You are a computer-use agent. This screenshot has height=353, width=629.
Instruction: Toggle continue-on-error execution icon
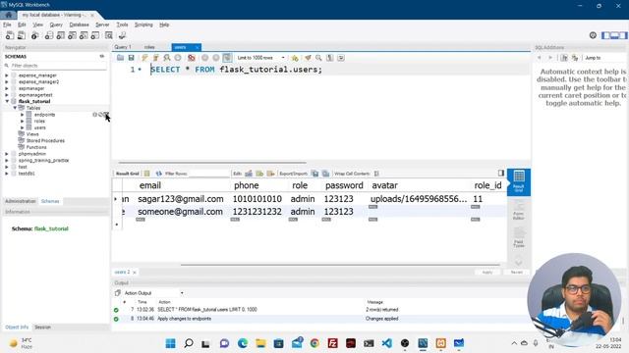point(192,58)
